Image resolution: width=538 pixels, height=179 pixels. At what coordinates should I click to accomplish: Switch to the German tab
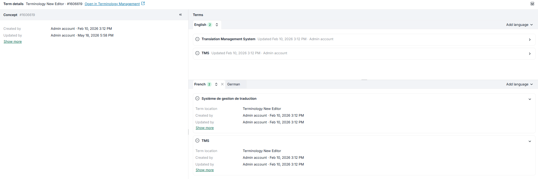233,84
